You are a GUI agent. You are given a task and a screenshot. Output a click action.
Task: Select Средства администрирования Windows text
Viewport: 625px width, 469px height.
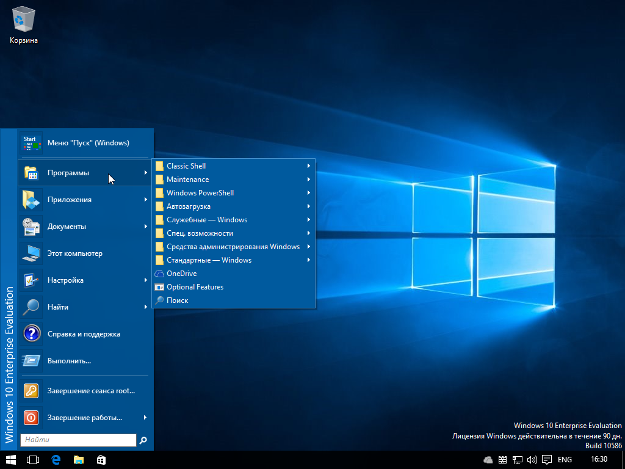coord(233,247)
